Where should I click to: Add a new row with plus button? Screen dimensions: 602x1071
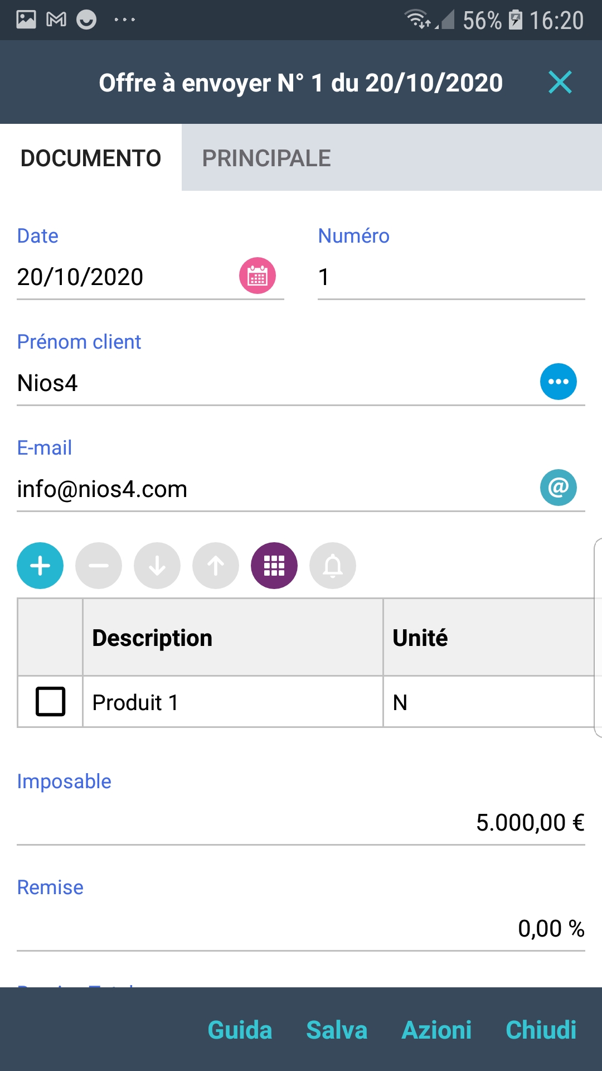[40, 566]
